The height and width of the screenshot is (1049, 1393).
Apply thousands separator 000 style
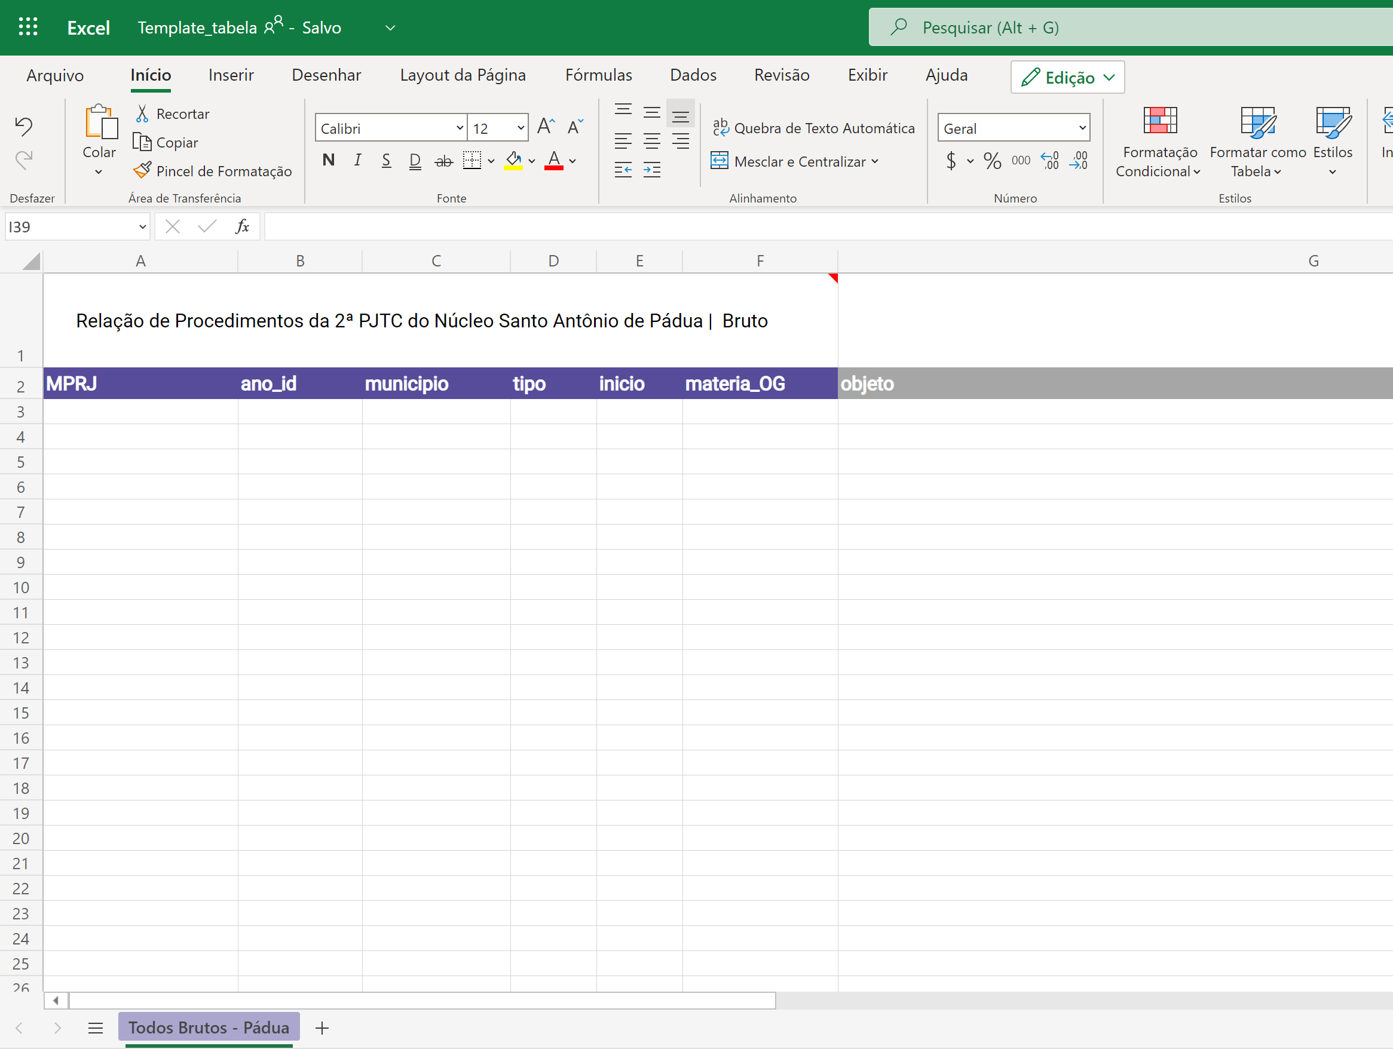(1021, 161)
